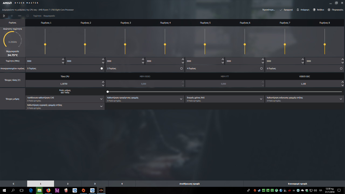Click Πυρήνας 1 column header
The image size is (345, 194).
pos(46,23)
